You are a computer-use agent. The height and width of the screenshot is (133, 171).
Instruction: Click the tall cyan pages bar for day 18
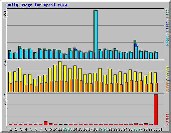pos(96,35)
